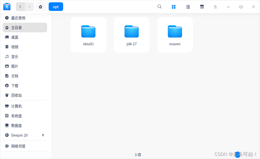Click the disc icon beside Deepin 20
This screenshot has height=159, width=260.
pos(7,135)
